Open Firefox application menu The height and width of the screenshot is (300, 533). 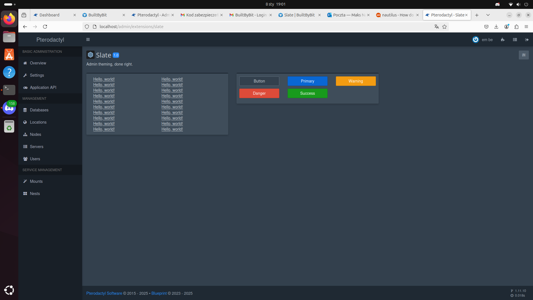tap(526, 27)
